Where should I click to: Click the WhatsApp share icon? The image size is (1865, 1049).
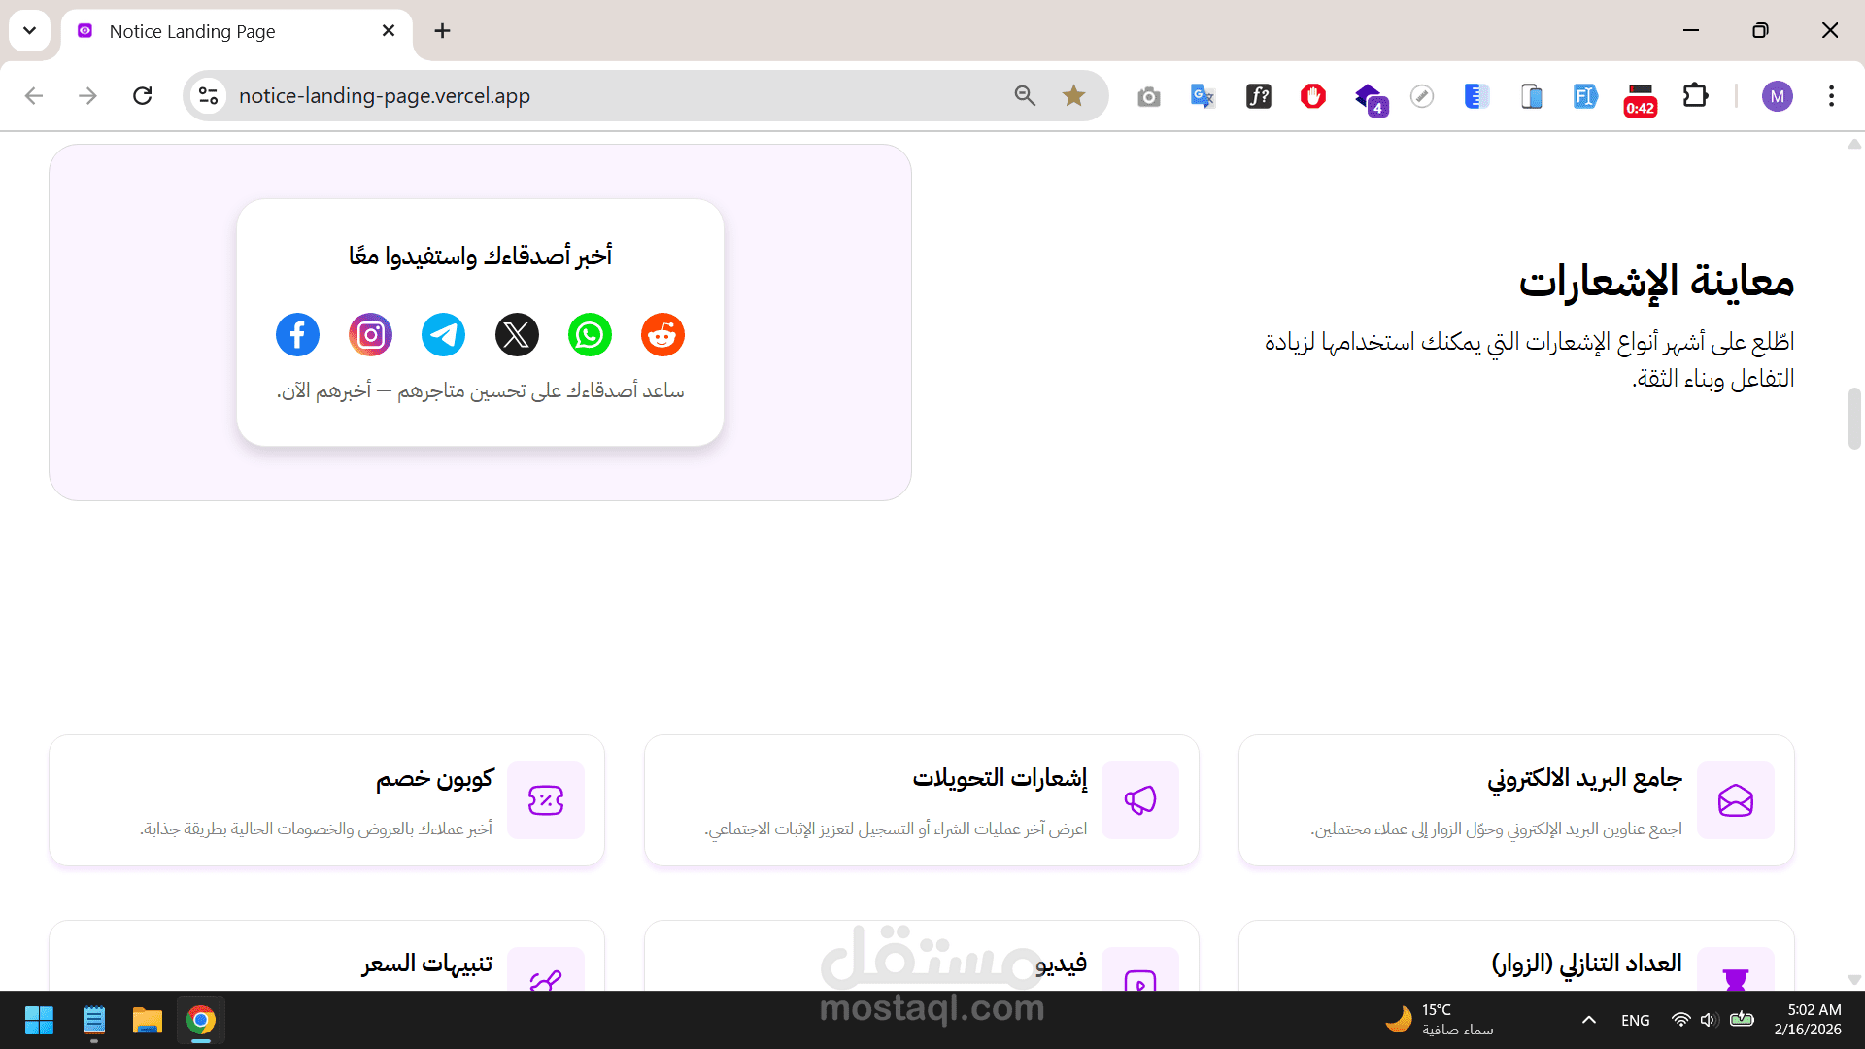(x=590, y=335)
